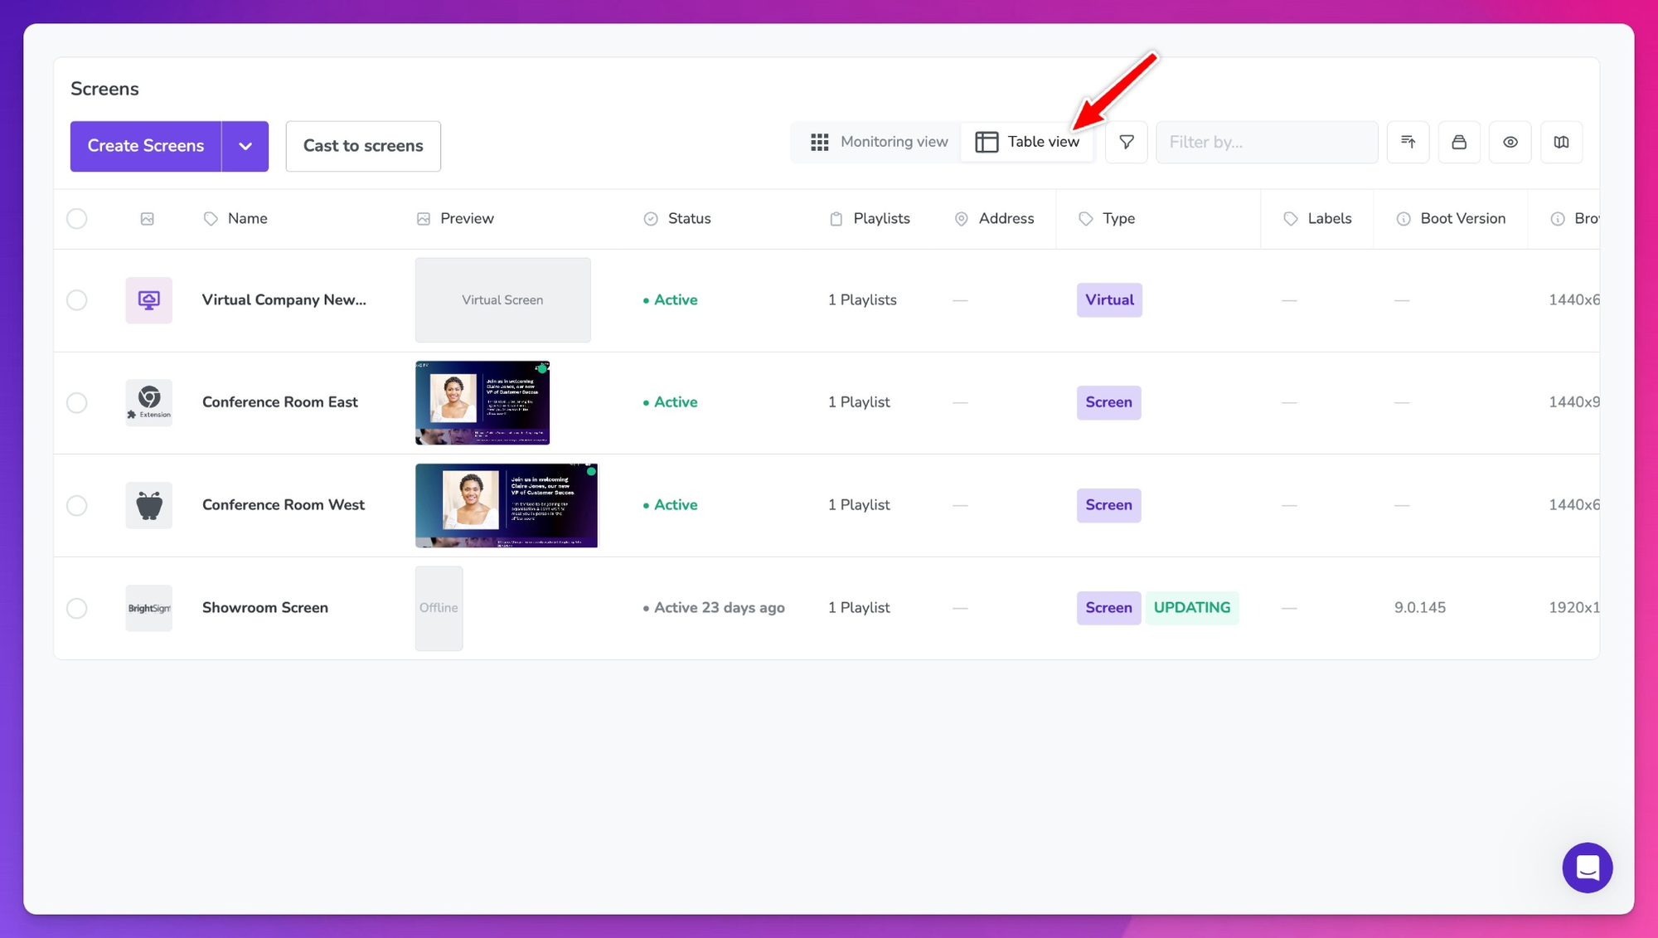Open the chat support bubble
The width and height of the screenshot is (1658, 938).
tap(1587, 868)
